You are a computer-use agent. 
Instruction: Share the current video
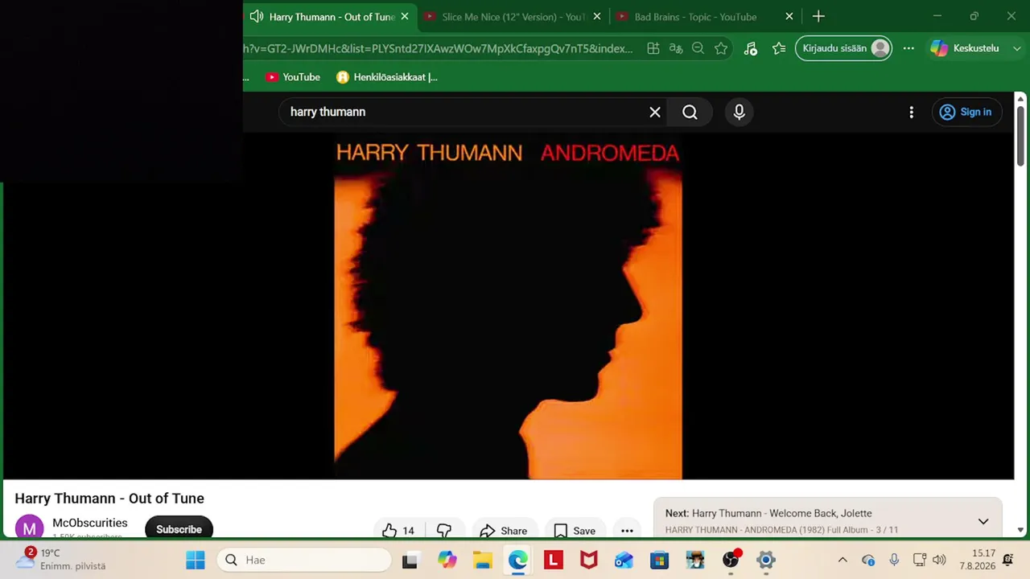504,531
